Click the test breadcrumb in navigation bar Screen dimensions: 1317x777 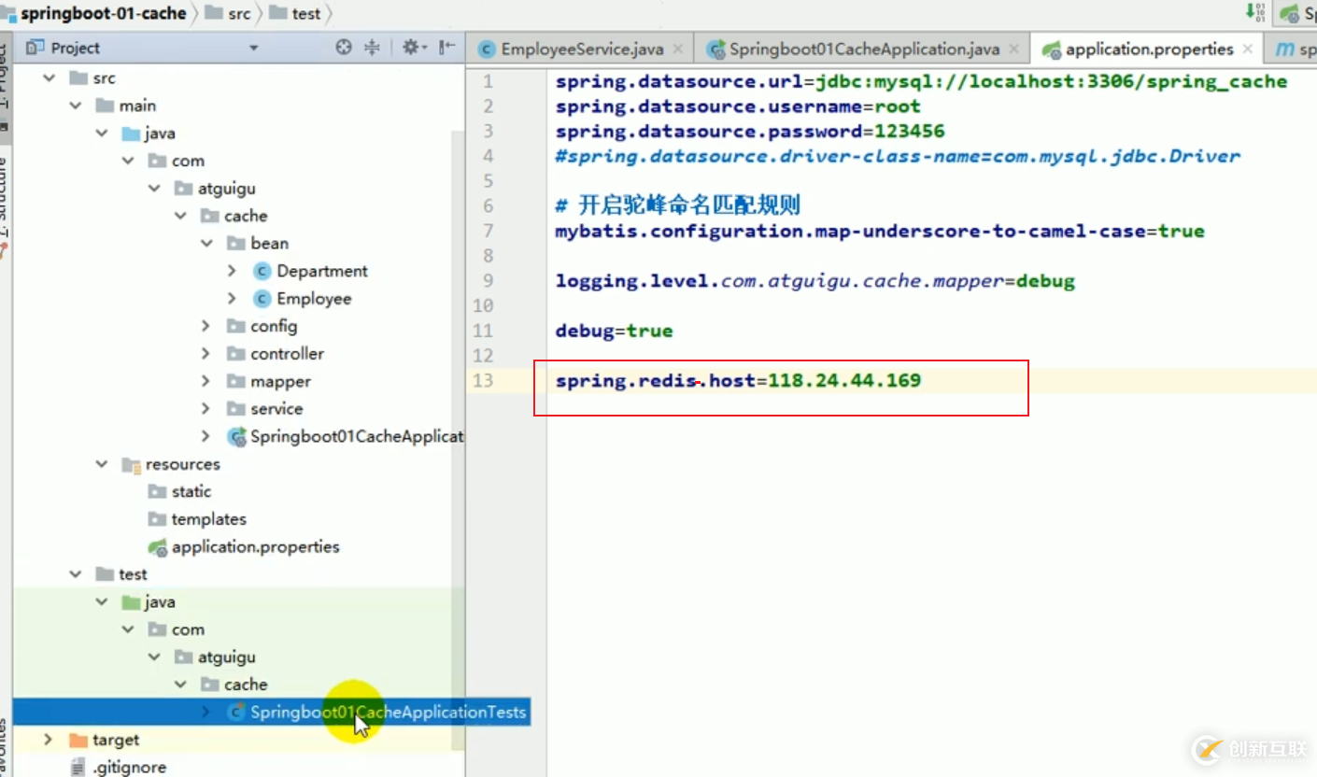pos(305,14)
